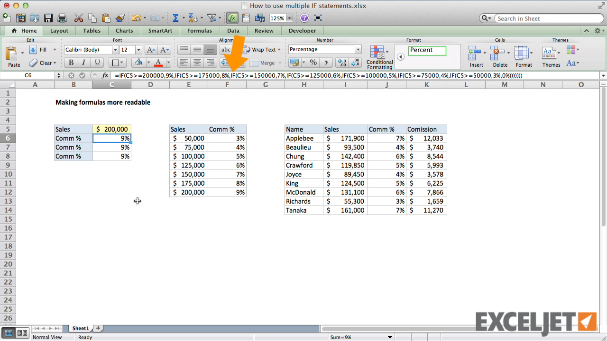The width and height of the screenshot is (607, 341).
Task: Open Conditional Formatting
Action: point(379,57)
